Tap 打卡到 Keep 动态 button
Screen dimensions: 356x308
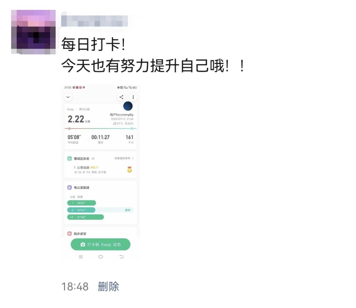101,244
